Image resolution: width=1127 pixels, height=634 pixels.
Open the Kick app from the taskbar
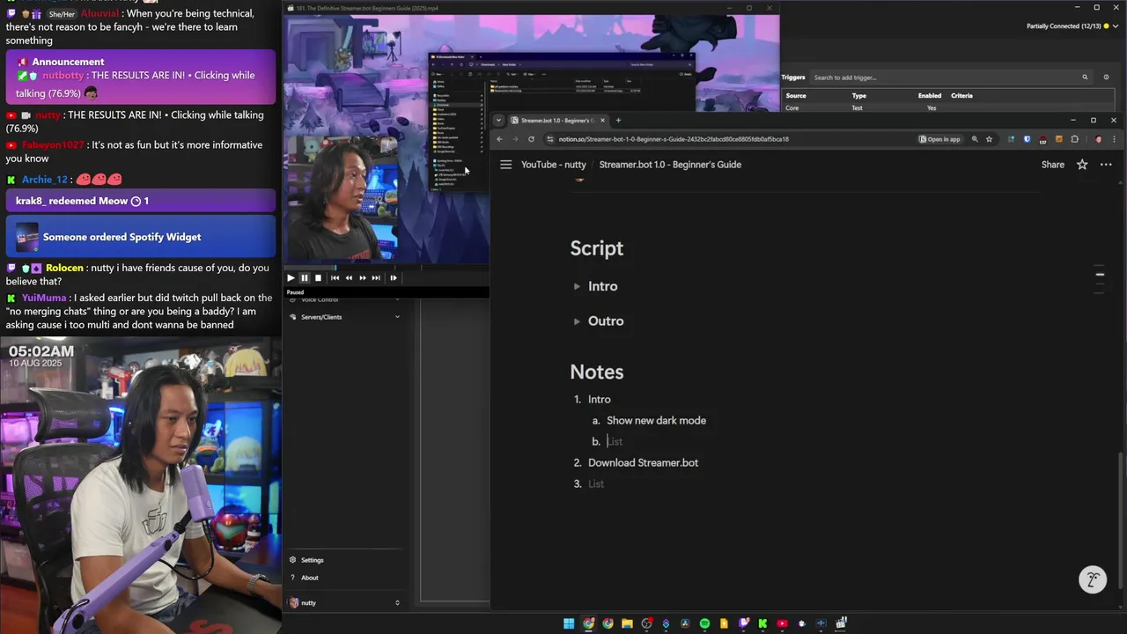pos(762,623)
